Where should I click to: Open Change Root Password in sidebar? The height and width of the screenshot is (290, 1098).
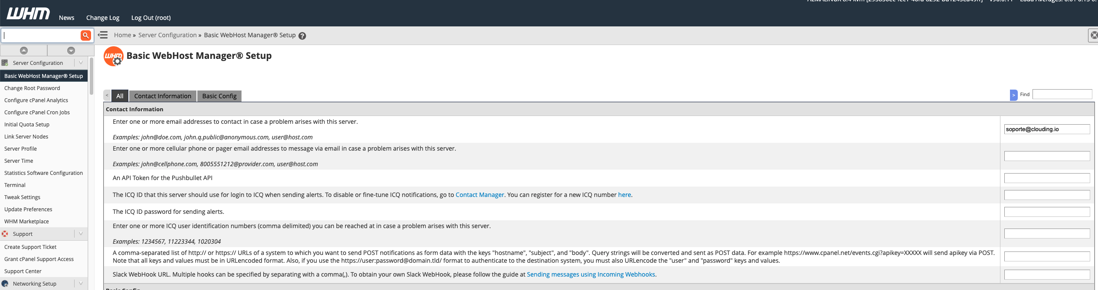point(32,88)
